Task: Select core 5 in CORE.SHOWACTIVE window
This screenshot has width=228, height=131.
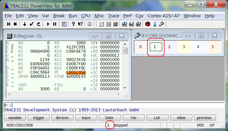Action: [213, 47]
